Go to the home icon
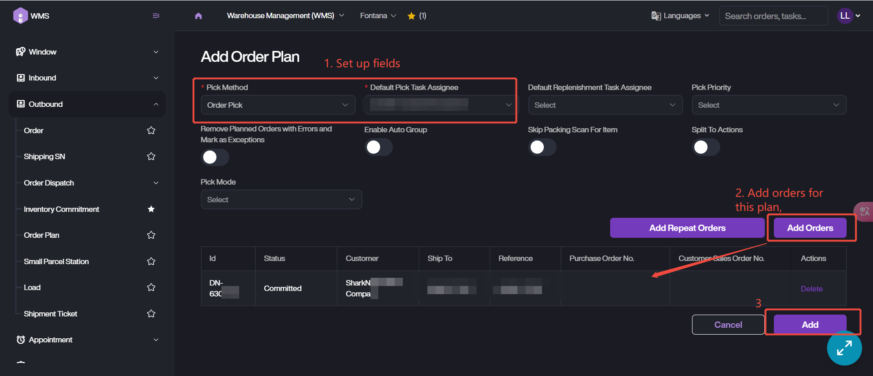The width and height of the screenshot is (873, 376). pos(198,16)
